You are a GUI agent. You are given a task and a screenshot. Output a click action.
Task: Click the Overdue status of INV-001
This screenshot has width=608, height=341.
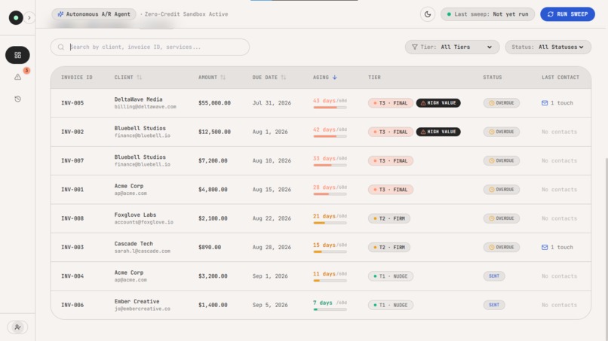502,190
